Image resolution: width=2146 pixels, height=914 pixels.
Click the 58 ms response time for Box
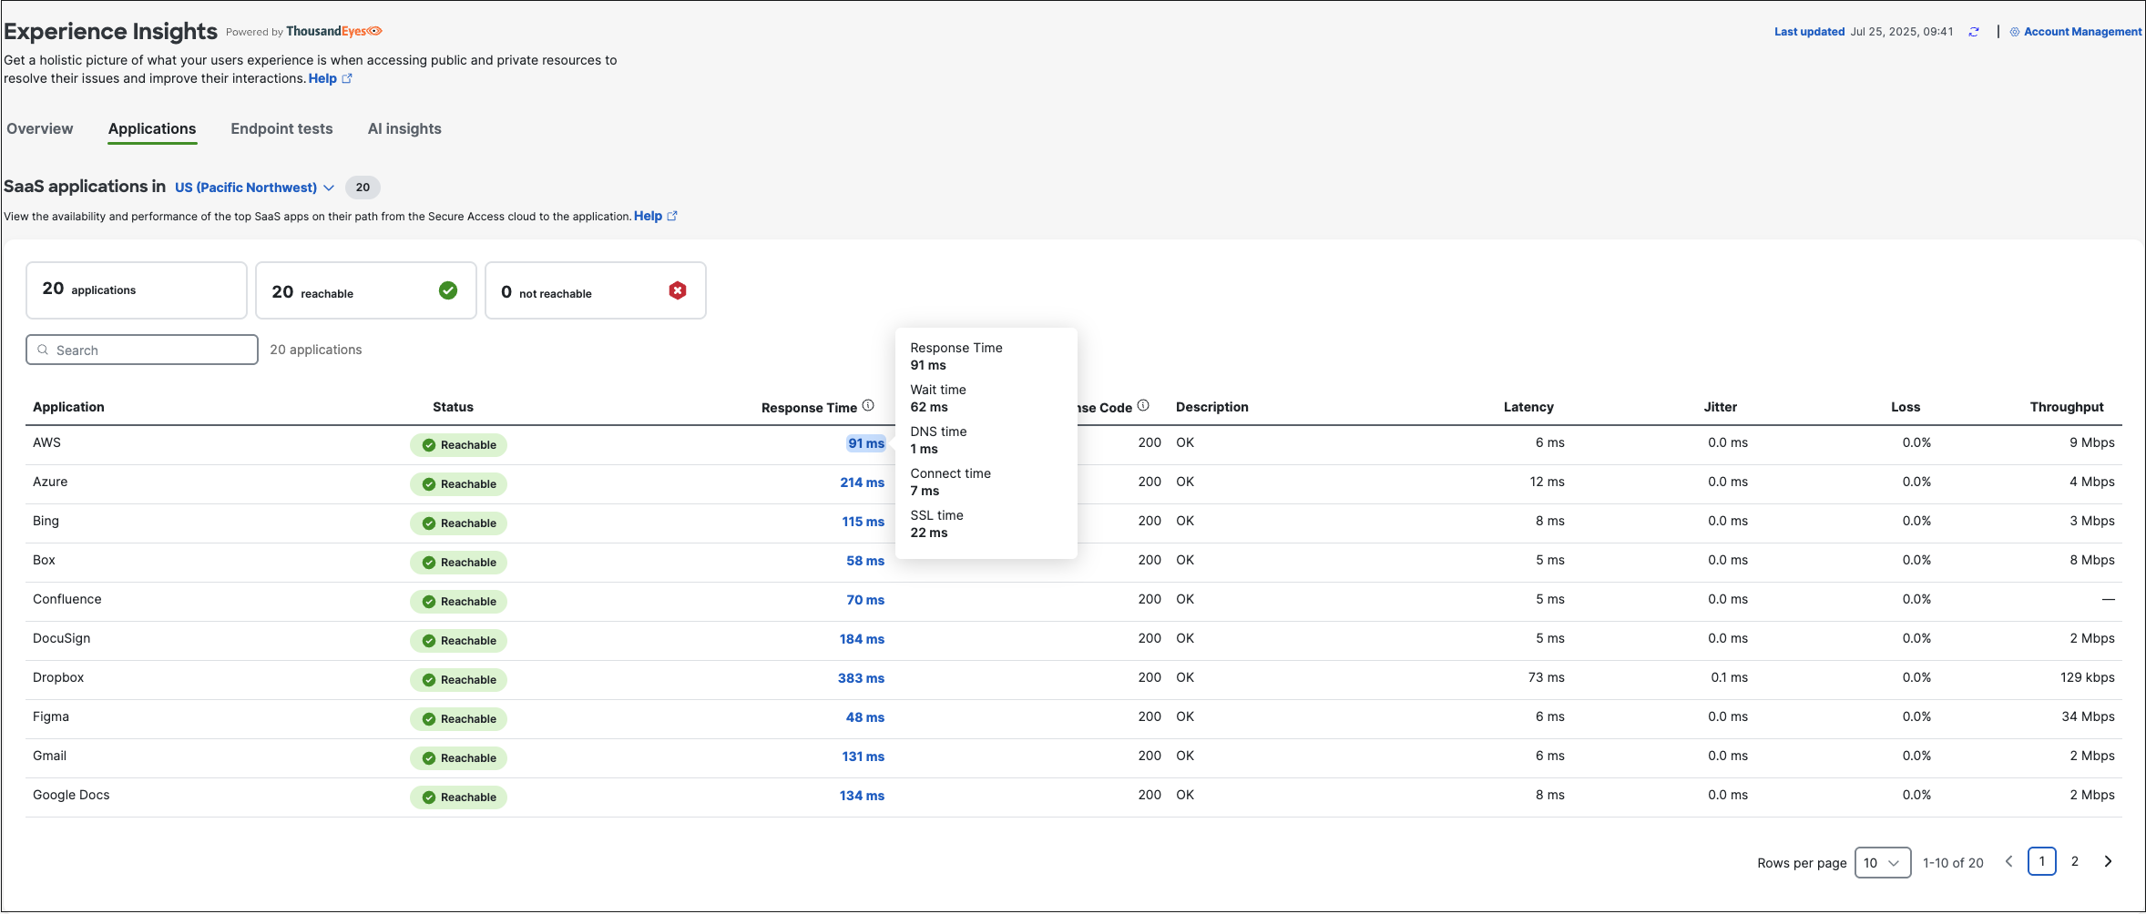tap(865, 561)
